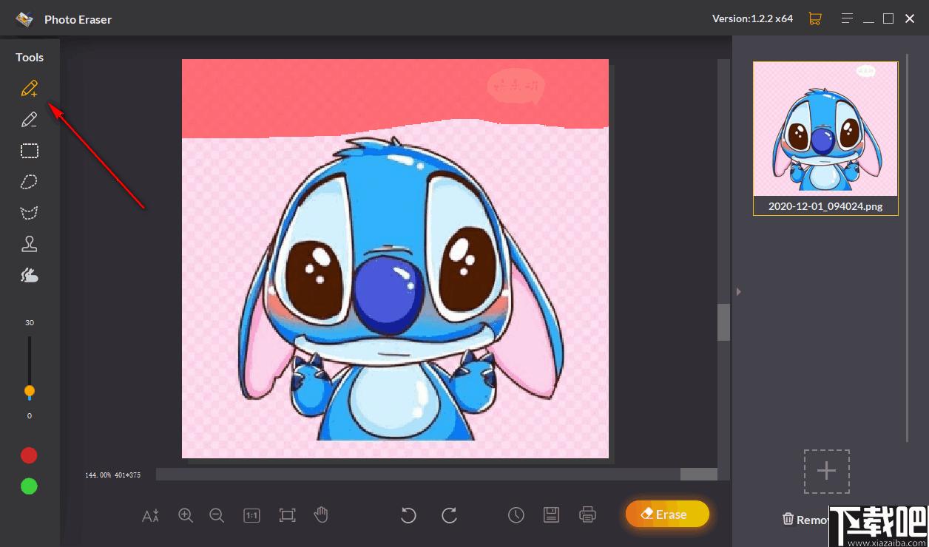The width and height of the screenshot is (929, 547).
Task: Set view to 1:1 actual size
Action: pos(251,515)
